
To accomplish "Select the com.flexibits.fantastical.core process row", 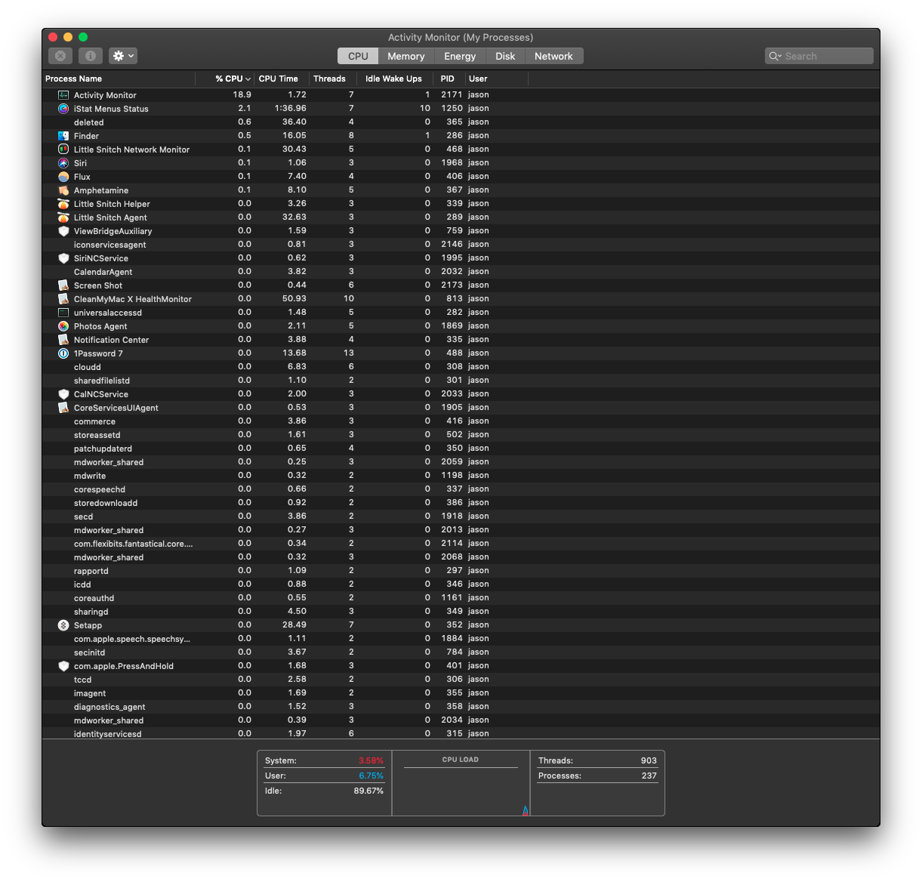I will pyautogui.click(x=461, y=544).
